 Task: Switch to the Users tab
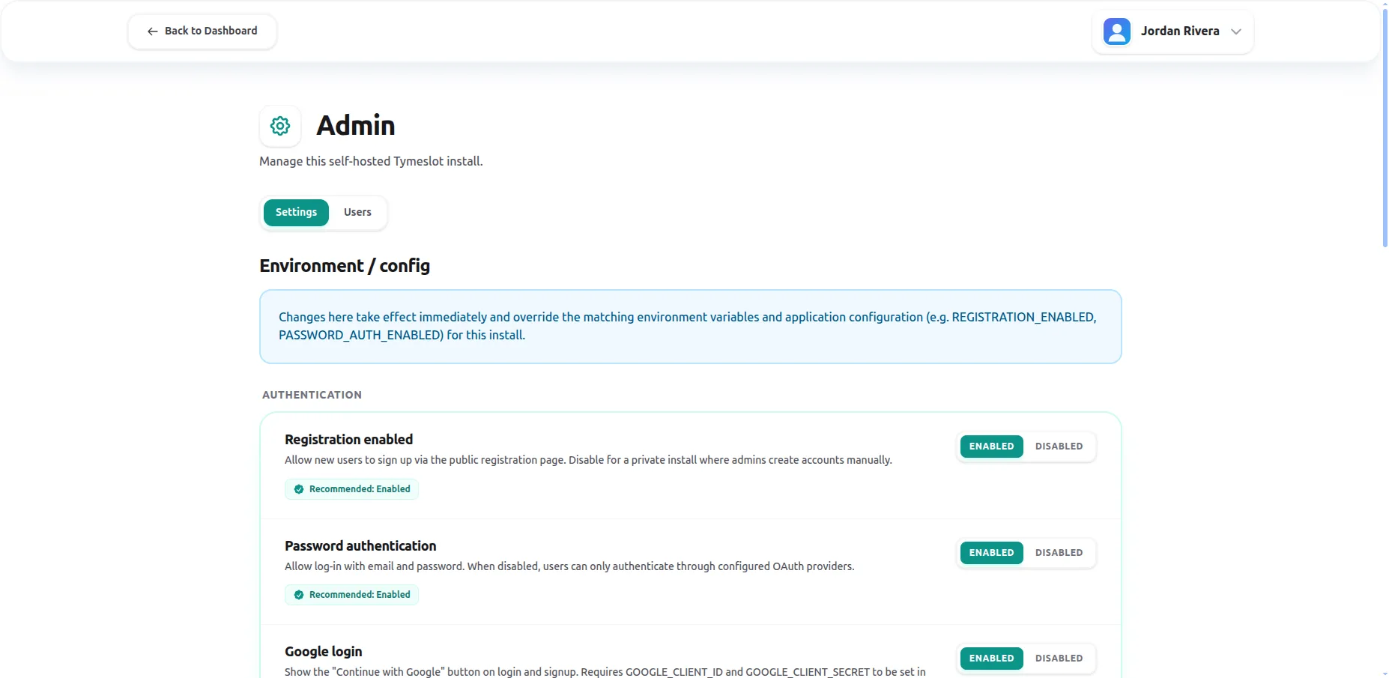pyautogui.click(x=357, y=213)
